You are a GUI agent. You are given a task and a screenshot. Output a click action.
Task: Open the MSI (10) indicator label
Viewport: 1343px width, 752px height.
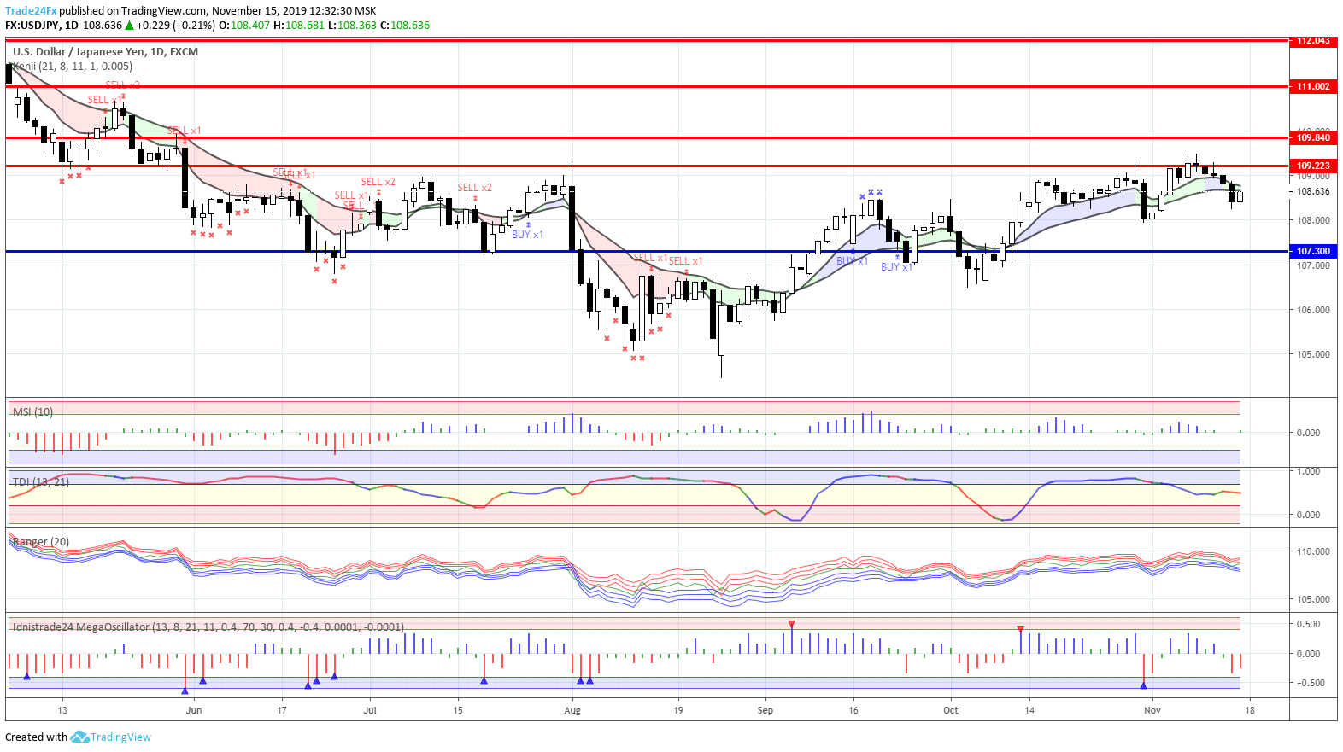coord(32,412)
